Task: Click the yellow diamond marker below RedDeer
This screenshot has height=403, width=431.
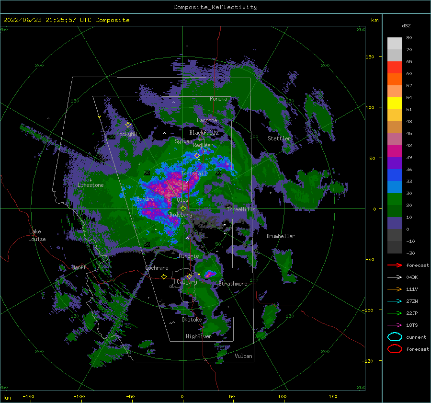Action: 197,156
